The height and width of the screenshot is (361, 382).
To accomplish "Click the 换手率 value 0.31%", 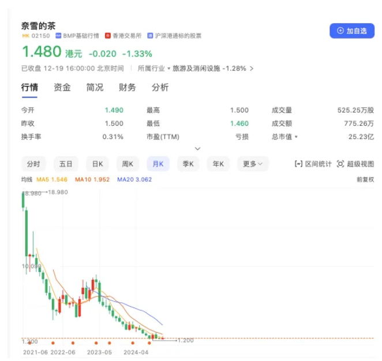I will [x=113, y=137].
